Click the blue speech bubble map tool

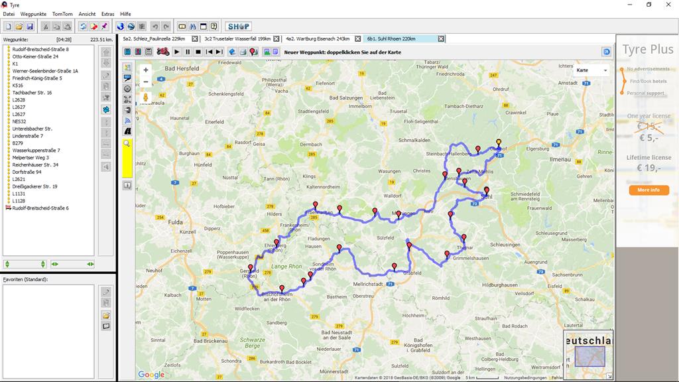(127, 78)
